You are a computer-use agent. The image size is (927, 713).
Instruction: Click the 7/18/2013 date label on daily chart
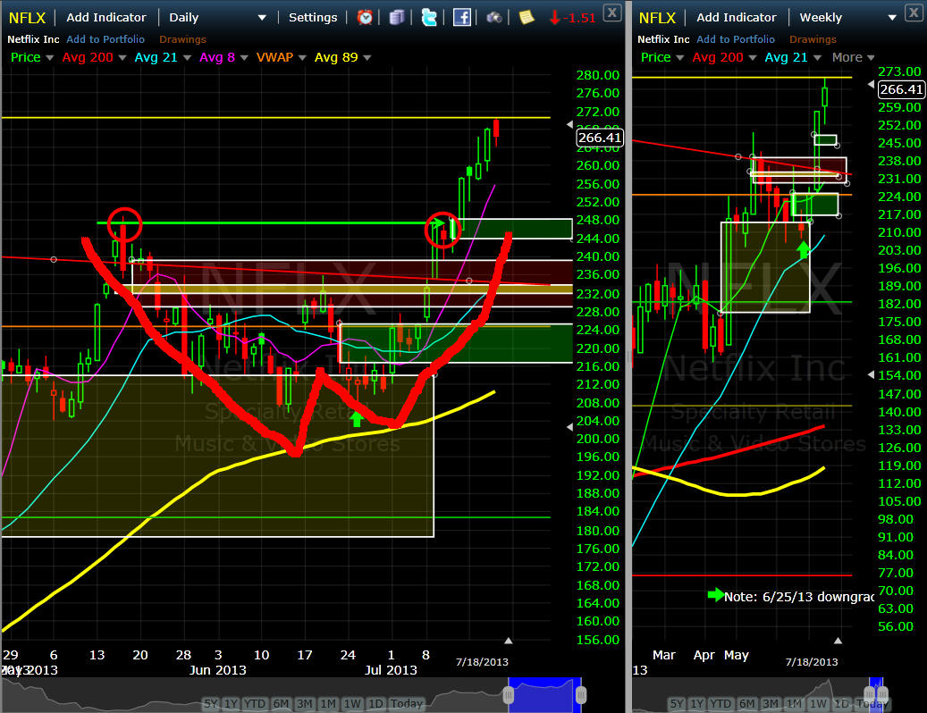tap(482, 661)
